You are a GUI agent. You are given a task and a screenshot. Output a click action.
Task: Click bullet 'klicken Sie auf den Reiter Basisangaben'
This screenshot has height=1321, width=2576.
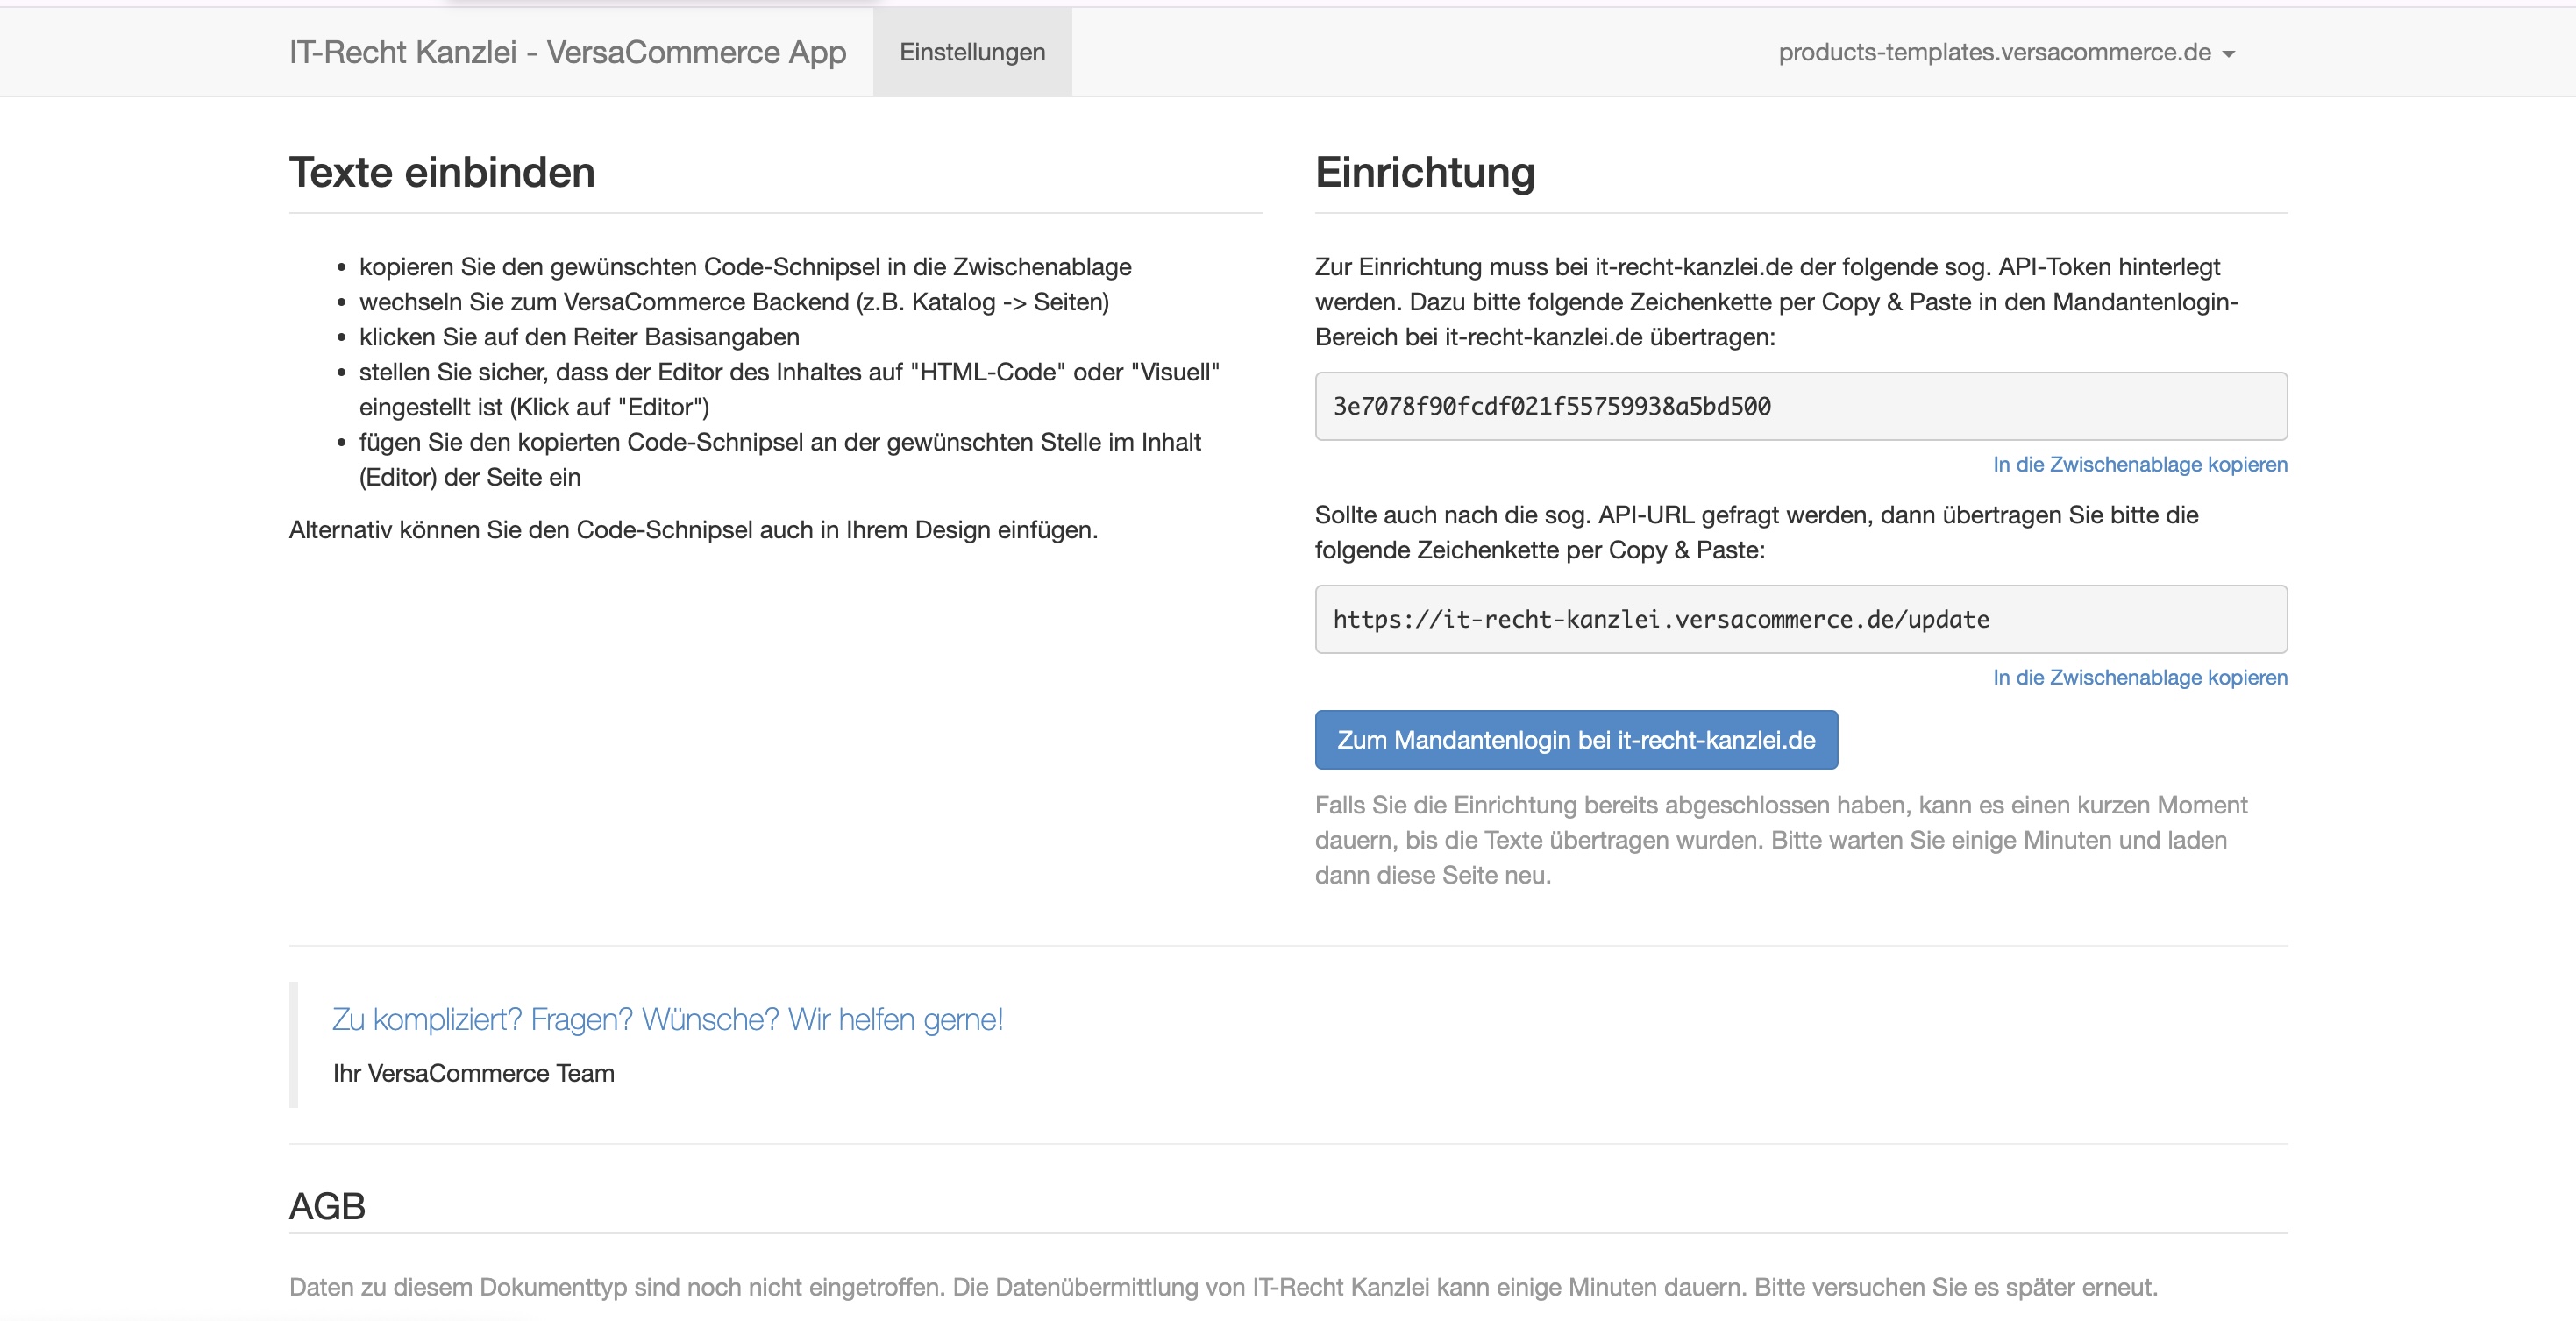tap(579, 337)
